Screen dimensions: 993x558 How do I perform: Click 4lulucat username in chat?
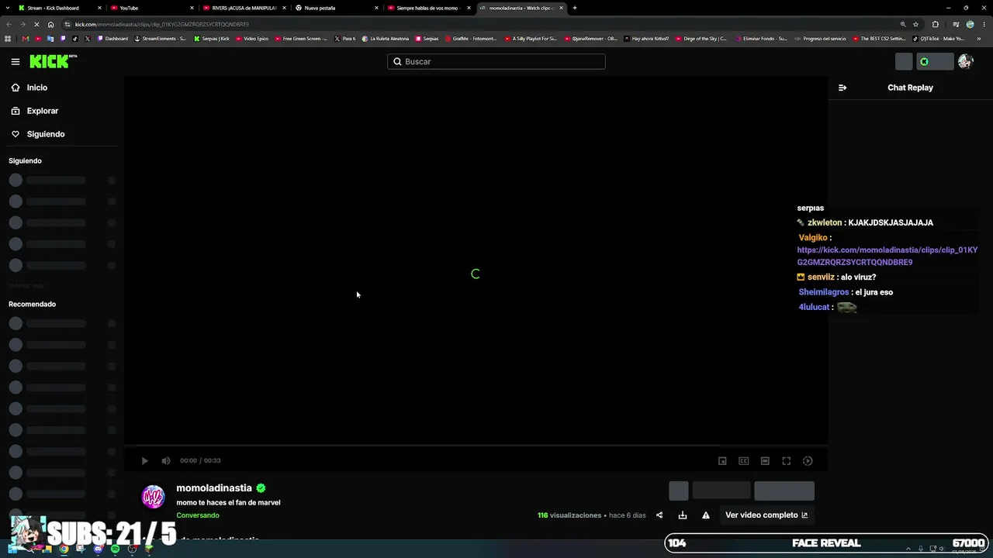pyautogui.click(x=814, y=307)
